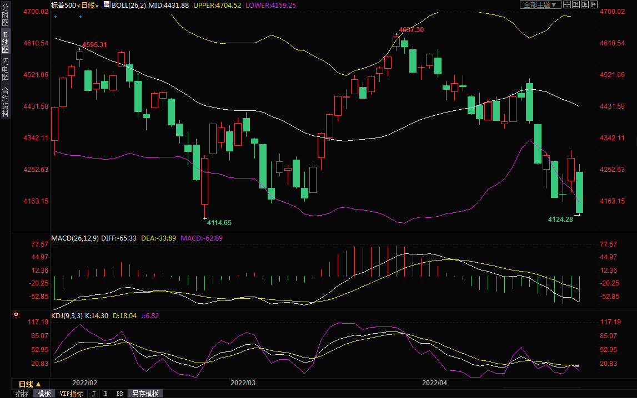Click the 另存模板 button
This screenshot has width=637, height=398.
[146, 394]
